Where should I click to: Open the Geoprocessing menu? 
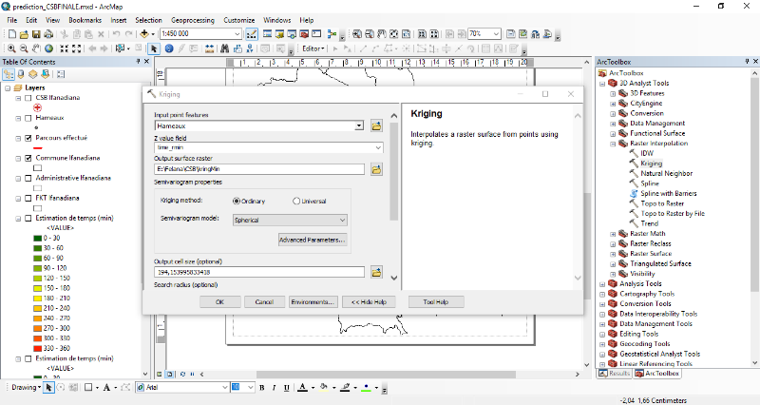(193, 19)
